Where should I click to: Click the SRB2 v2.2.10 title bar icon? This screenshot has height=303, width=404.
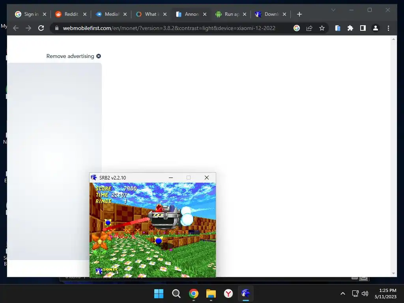94,178
